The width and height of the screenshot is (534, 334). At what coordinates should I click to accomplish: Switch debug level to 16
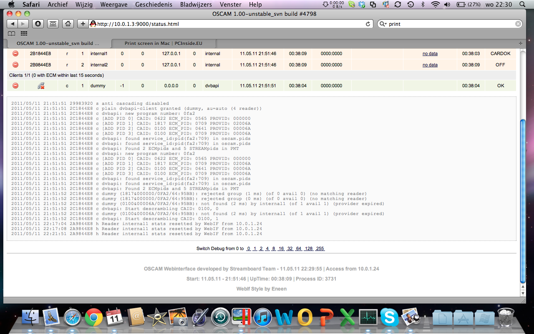coord(281,248)
